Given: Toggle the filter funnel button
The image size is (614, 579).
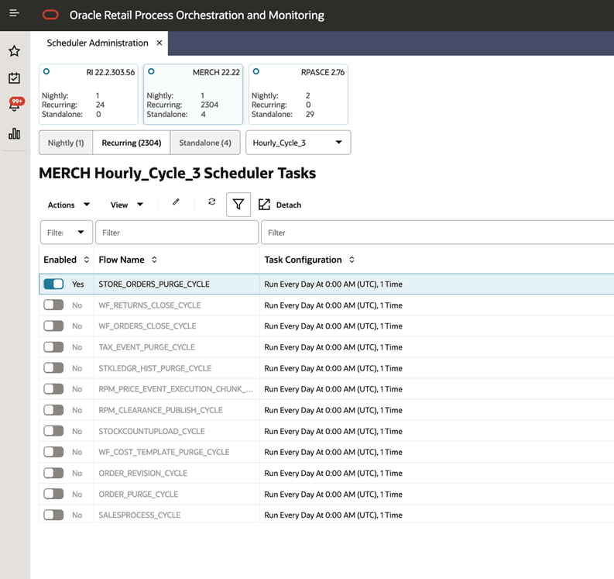Looking at the screenshot, I should pyautogui.click(x=238, y=204).
